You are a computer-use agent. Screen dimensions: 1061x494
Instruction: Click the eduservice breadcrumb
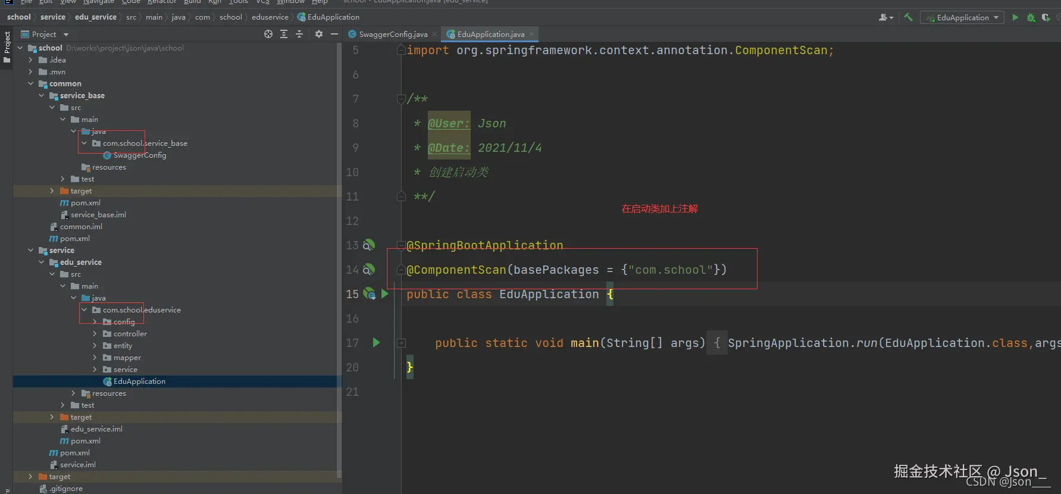coord(270,17)
